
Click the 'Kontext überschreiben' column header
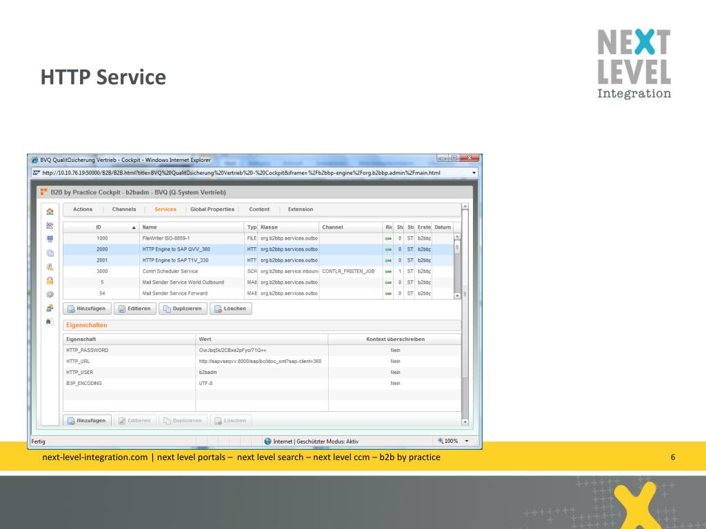(x=395, y=339)
